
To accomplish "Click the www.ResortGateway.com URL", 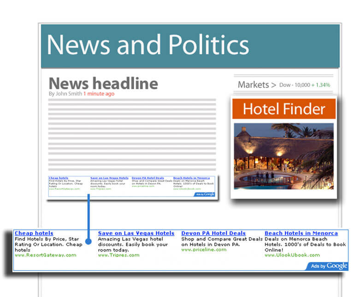I will pos(46,255).
